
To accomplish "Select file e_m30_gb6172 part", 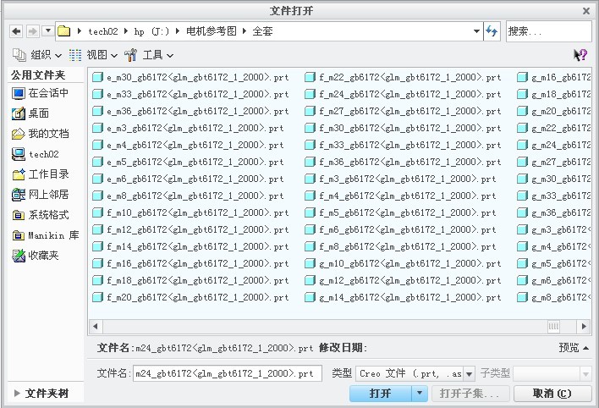I will 190,77.
